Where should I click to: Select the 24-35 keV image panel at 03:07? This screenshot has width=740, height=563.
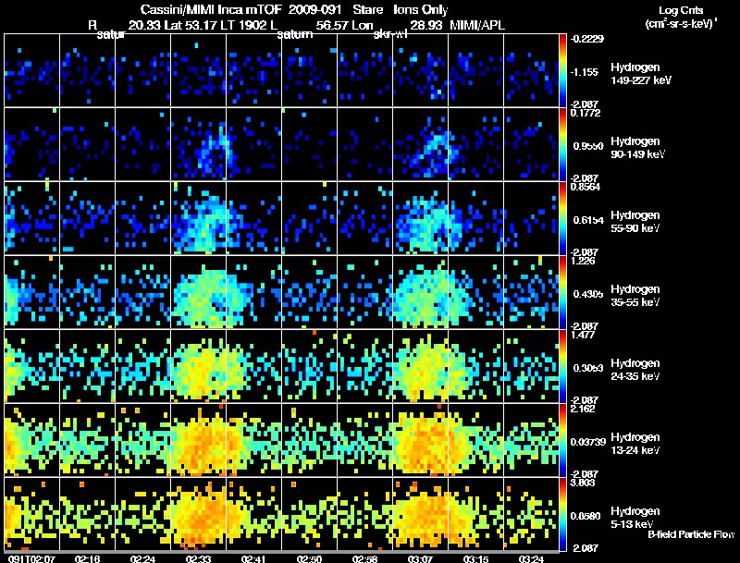click(x=421, y=366)
